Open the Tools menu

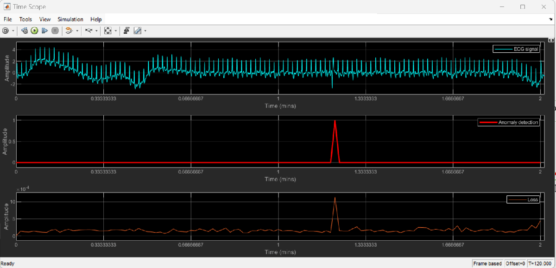[25, 19]
